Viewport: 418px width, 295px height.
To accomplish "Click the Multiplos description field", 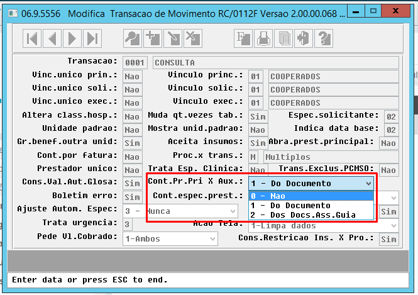I will click(331, 157).
